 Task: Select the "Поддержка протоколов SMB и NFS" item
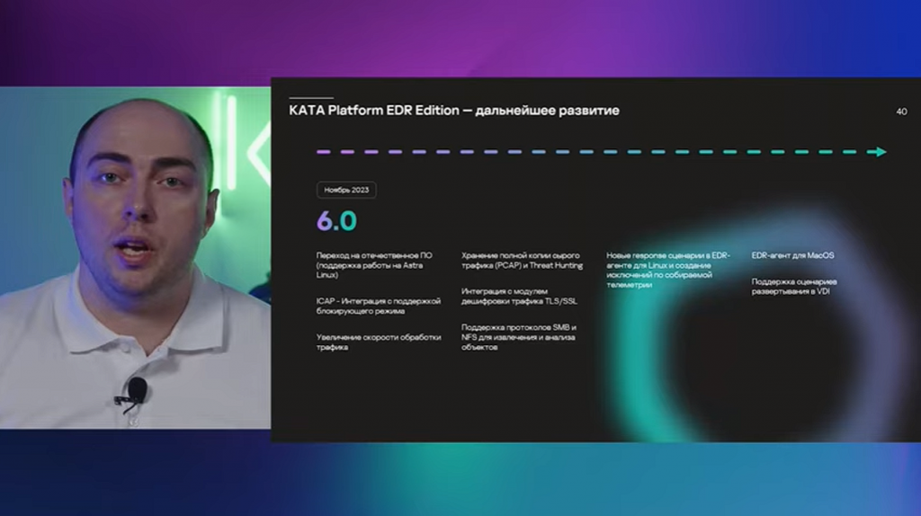519,337
